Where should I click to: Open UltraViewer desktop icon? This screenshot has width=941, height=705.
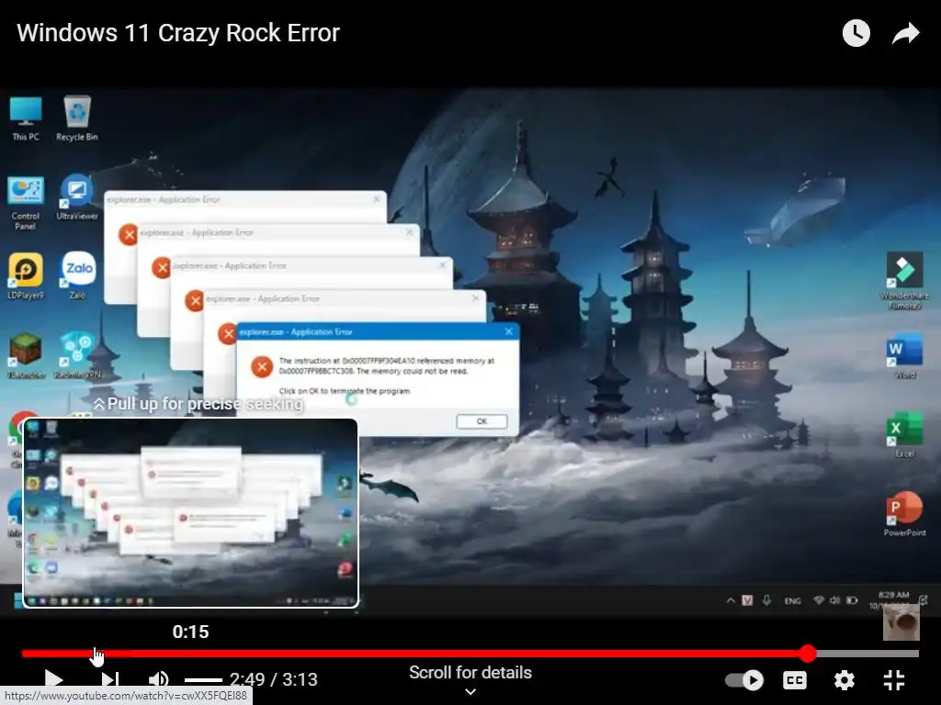(x=77, y=198)
